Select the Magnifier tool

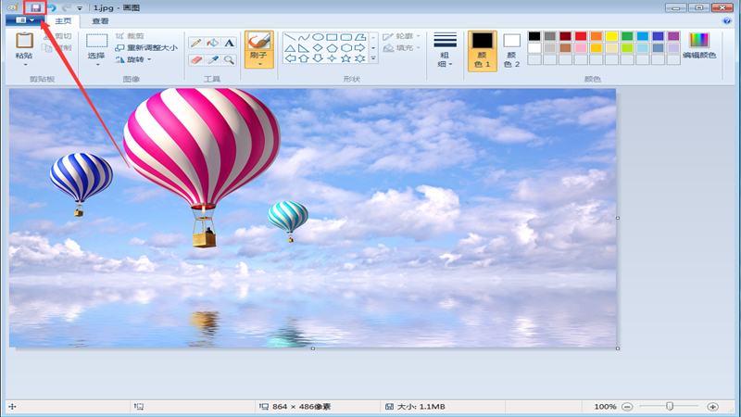(x=229, y=59)
